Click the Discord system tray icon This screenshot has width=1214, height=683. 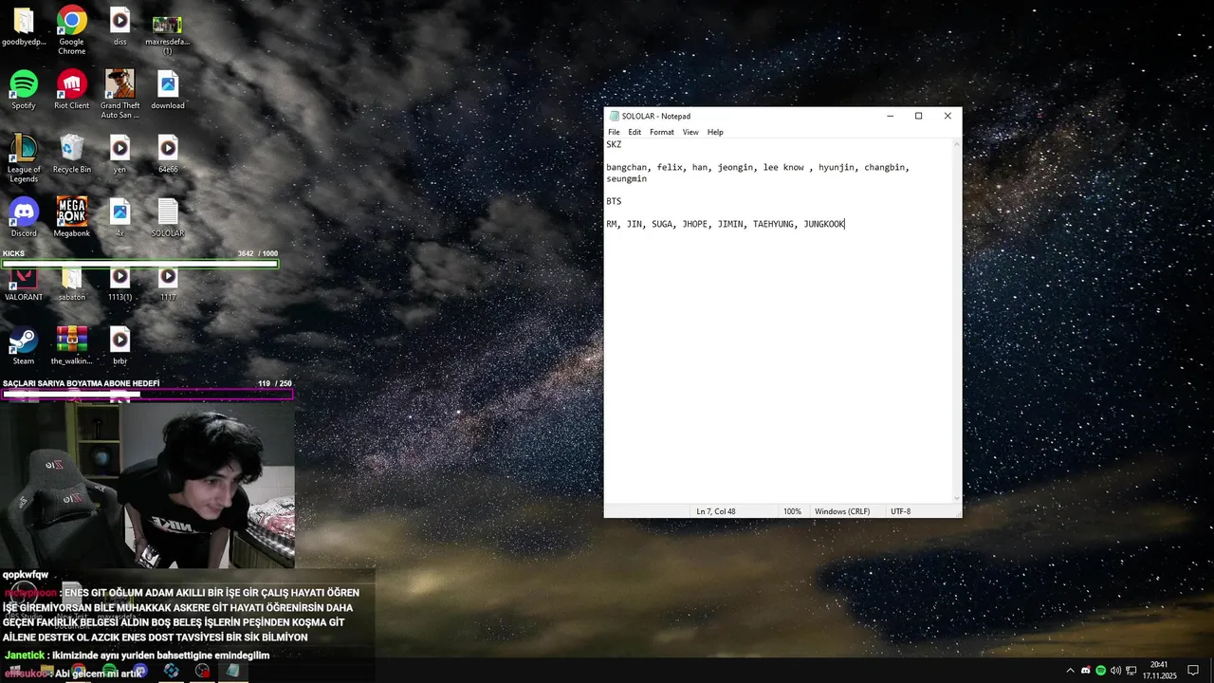click(x=1086, y=671)
